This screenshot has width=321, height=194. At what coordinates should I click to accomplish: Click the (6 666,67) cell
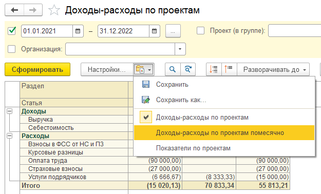(x=155, y=177)
